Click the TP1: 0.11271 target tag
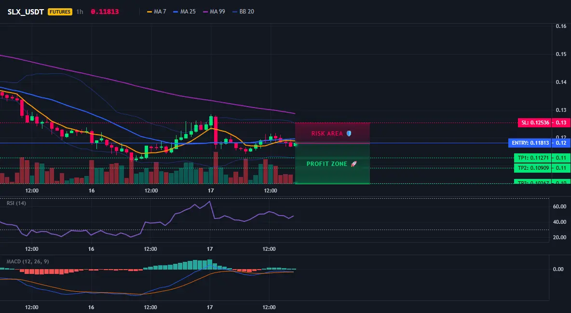Image resolution: width=571 pixels, height=313 pixels. coord(532,158)
